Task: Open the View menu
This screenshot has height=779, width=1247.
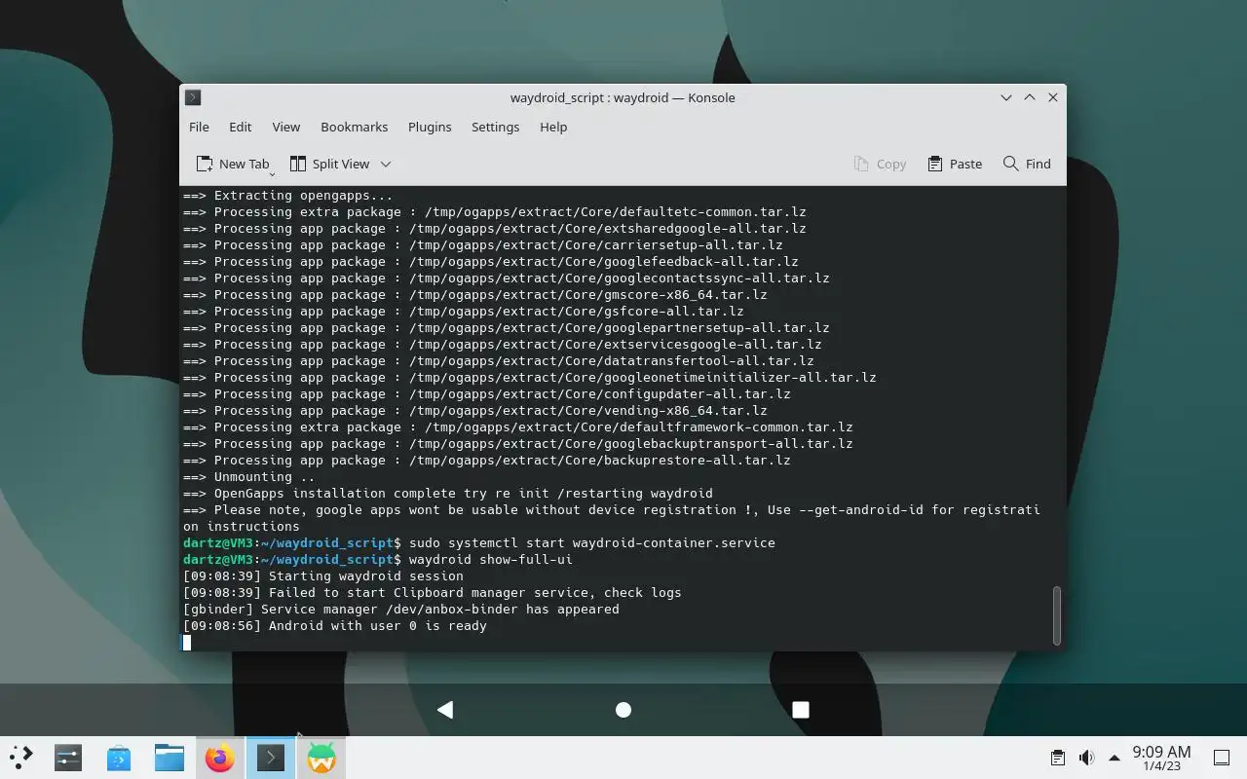Action: coord(285,127)
